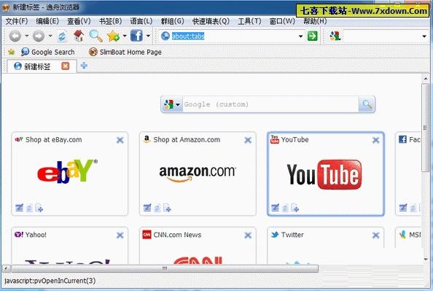Open the 文件(F) menu

(17, 21)
